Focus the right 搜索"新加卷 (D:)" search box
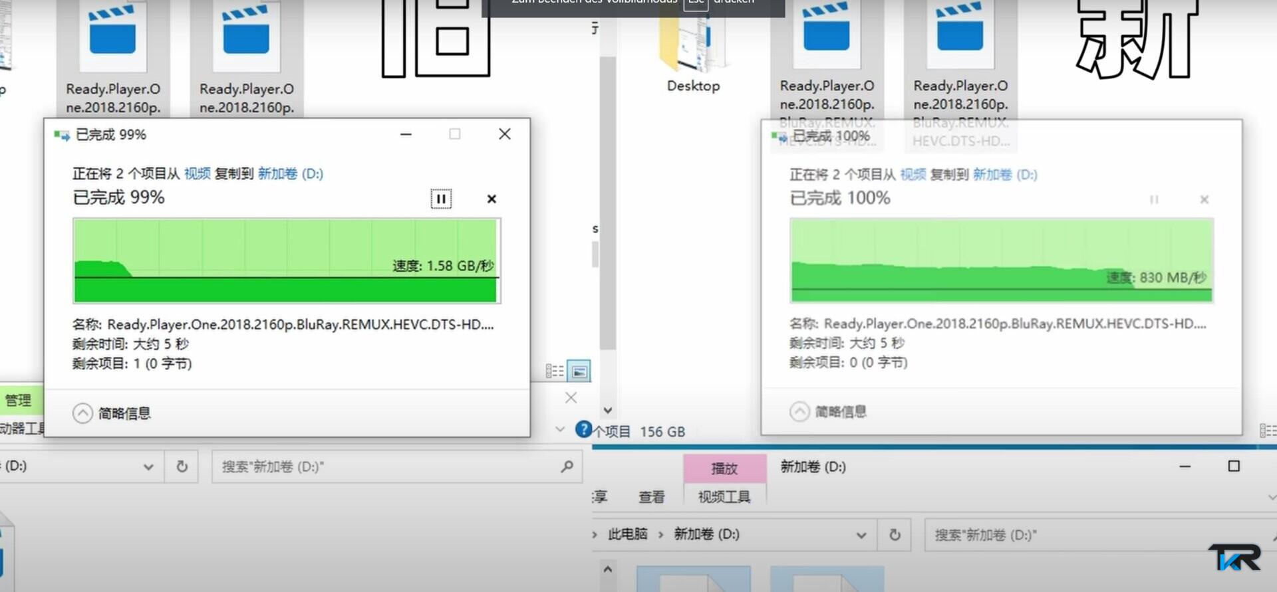 coord(1101,535)
